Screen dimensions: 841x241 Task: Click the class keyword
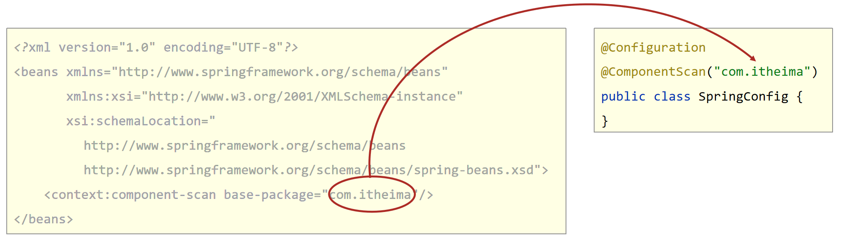(672, 97)
